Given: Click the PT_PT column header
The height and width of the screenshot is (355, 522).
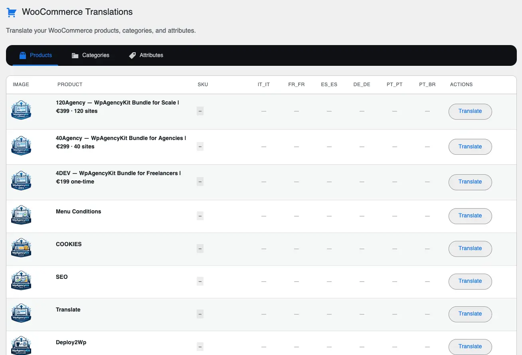Looking at the screenshot, I should pos(395,85).
